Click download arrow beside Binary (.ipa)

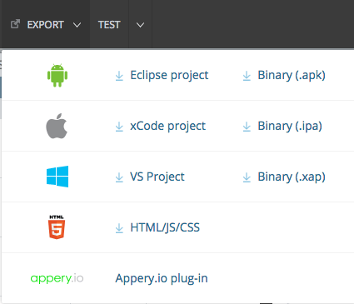pyautogui.click(x=247, y=127)
